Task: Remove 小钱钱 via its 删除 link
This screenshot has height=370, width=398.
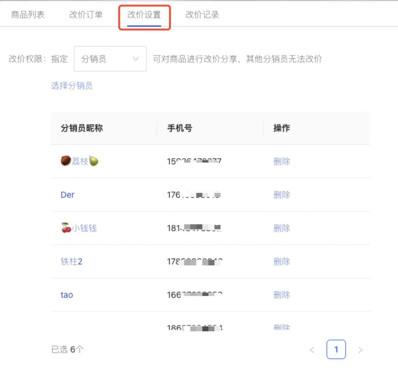Action: point(282,228)
